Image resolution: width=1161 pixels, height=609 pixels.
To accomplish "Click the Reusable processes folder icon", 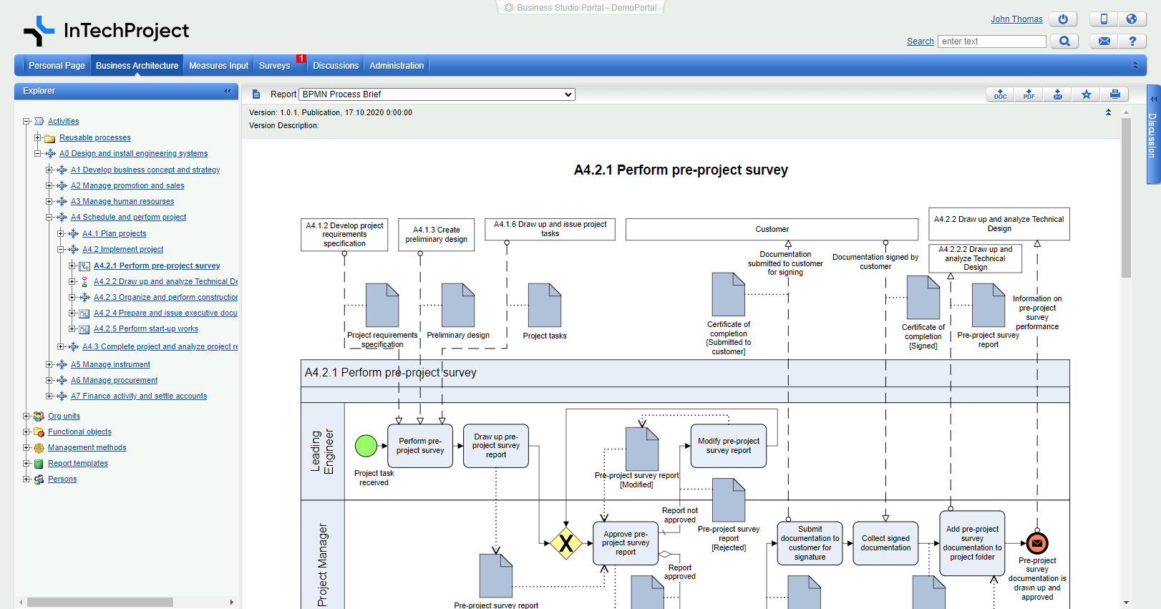I will (x=50, y=138).
